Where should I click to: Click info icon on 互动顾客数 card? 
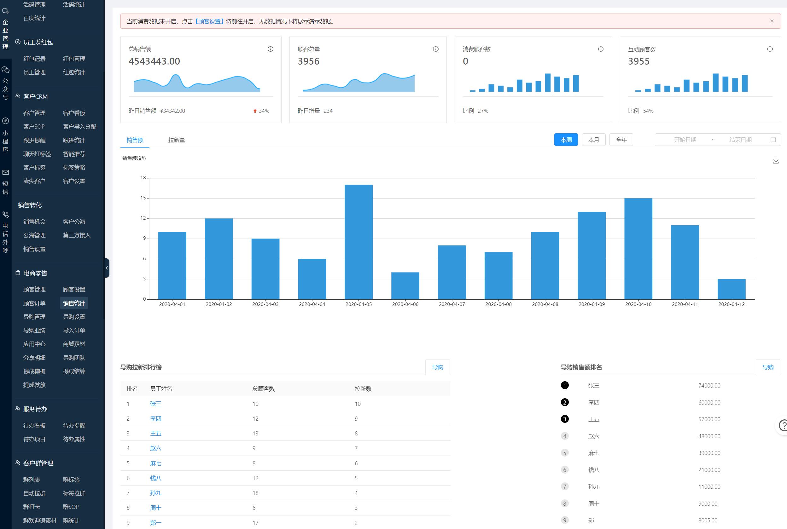coord(770,49)
